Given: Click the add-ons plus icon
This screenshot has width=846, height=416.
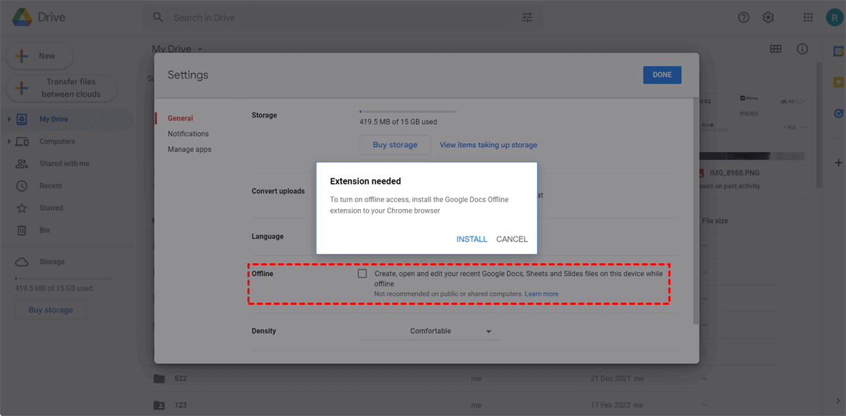Looking at the screenshot, I should (838, 163).
